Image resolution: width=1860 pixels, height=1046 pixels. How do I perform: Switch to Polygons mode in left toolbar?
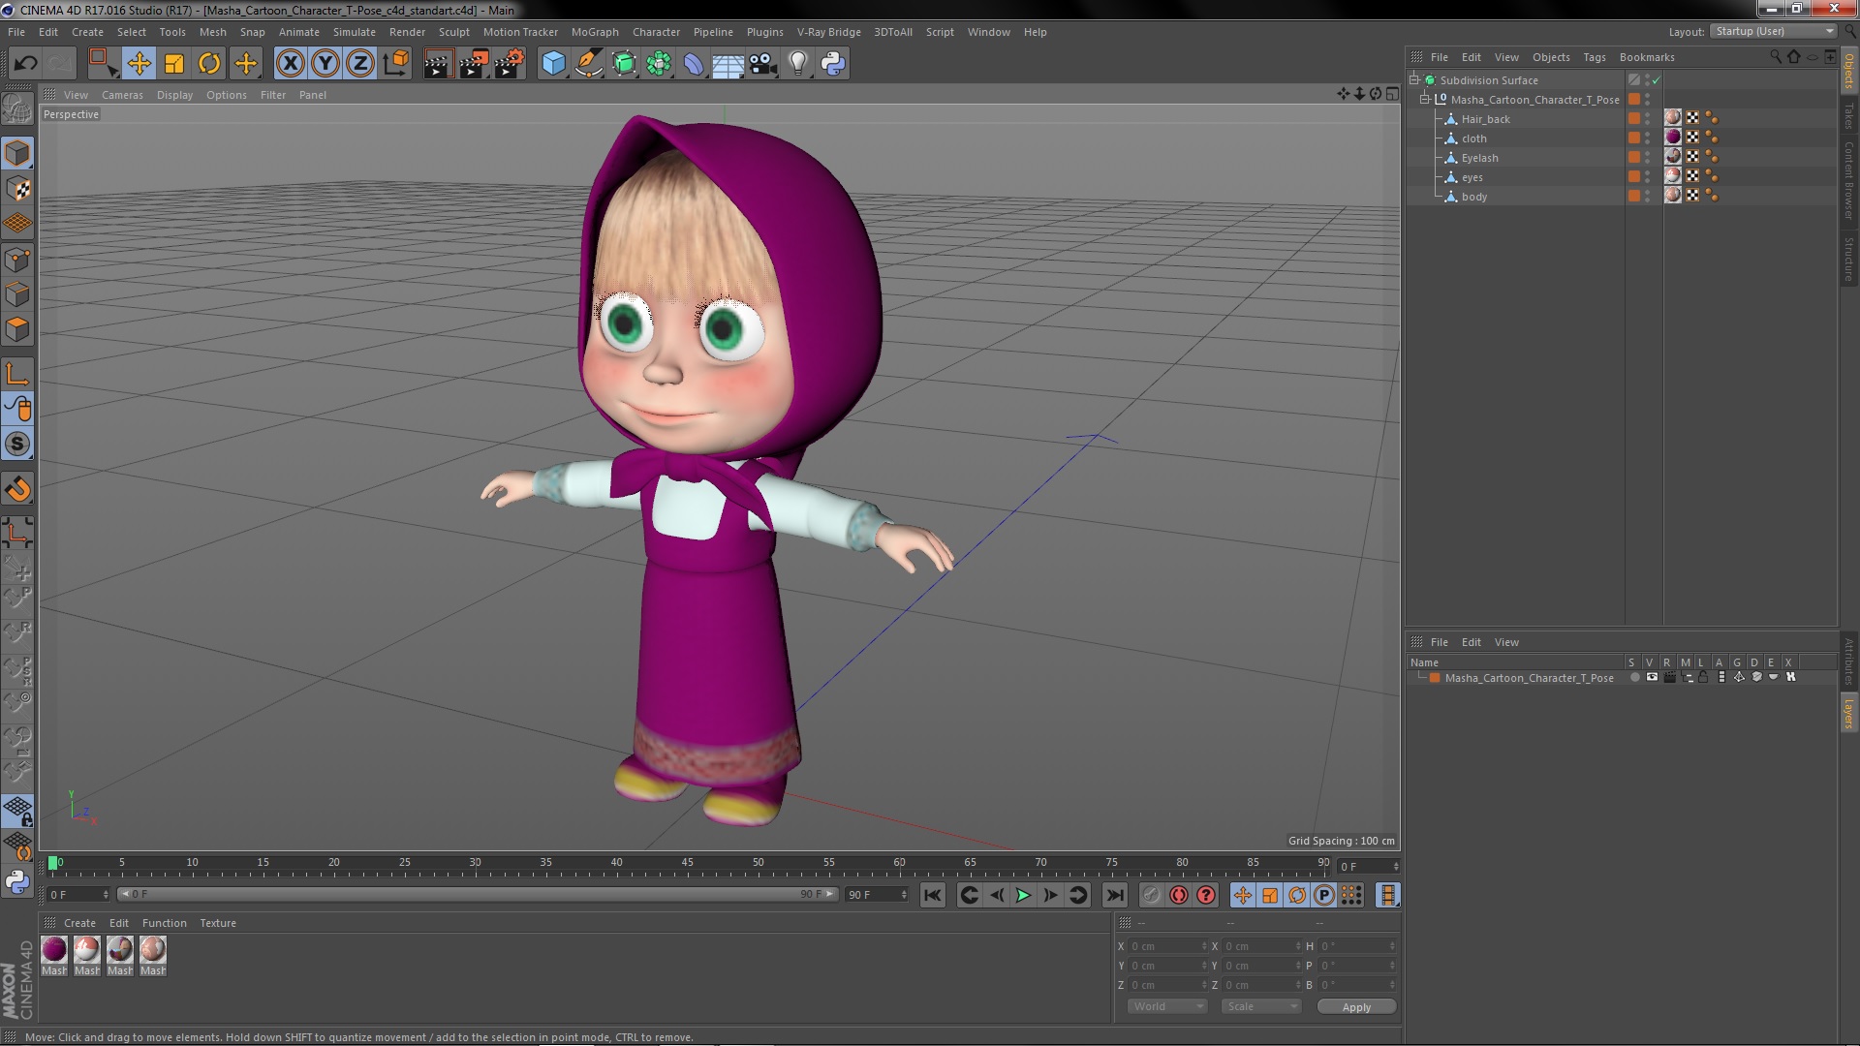(x=17, y=329)
